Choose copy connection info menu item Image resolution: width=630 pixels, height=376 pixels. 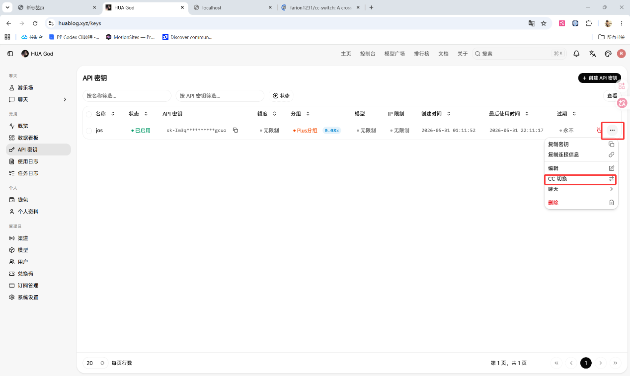pos(581,154)
